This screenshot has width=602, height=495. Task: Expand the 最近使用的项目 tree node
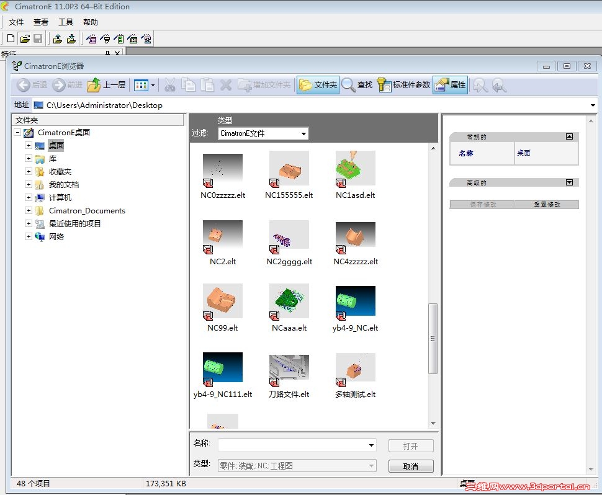click(x=29, y=223)
